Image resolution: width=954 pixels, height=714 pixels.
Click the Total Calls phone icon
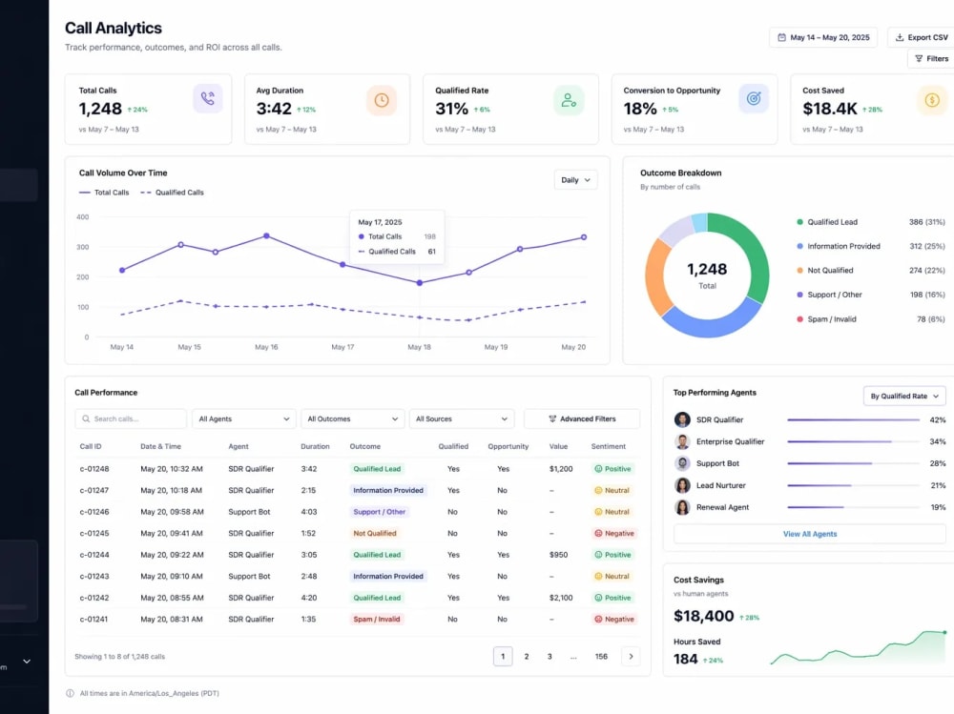click(207, 98)
